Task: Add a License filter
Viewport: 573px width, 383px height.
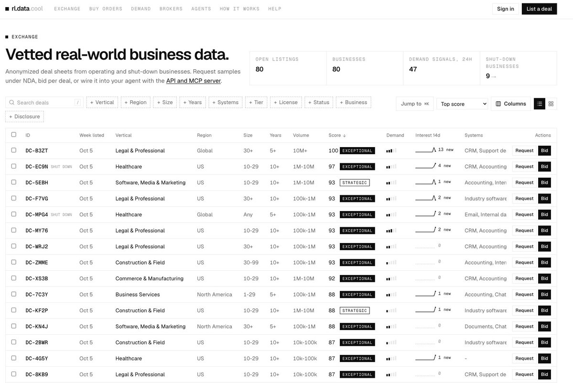Action: coord(286,102)
